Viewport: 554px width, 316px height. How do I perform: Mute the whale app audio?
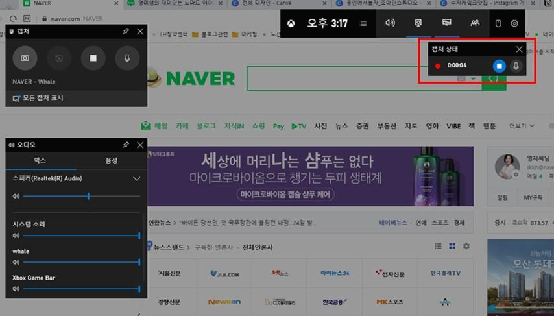(x=16, y=262)
